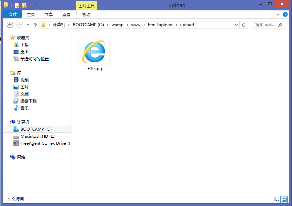Select the FreeAgent GoFlex Drive
The image size is (292, 206).
pyautogui.click(x=46, y=143)
